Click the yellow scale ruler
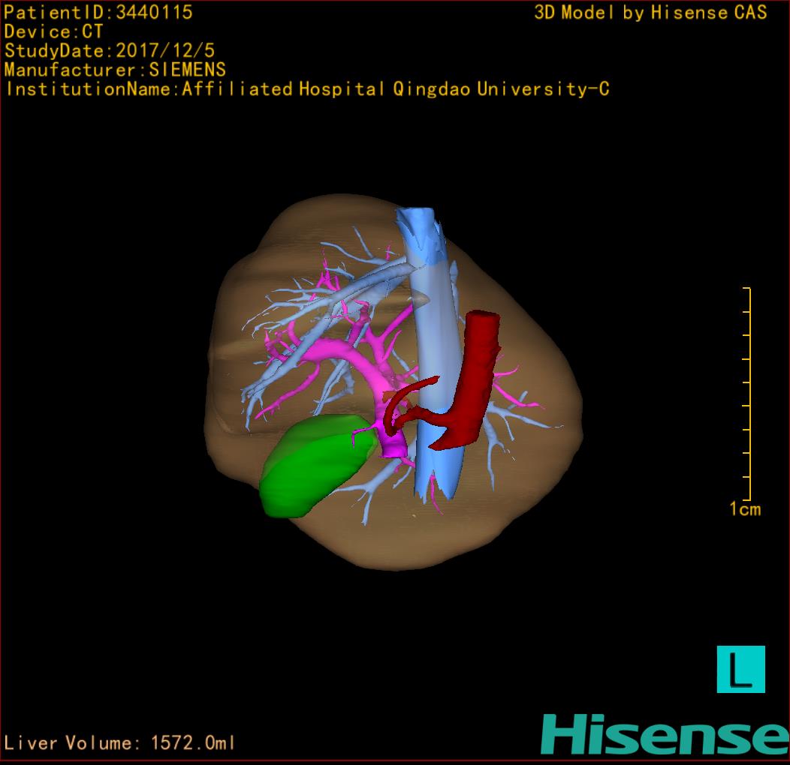790x765 pixels. [x=747, y=394]
